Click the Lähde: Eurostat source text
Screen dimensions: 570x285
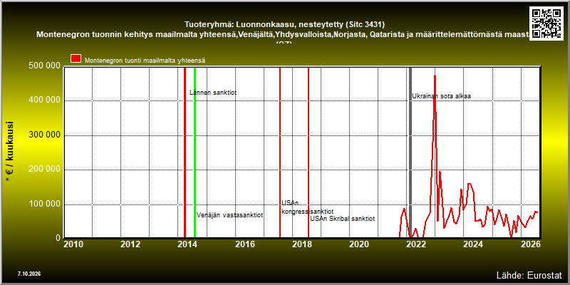(x=529, y=274)
